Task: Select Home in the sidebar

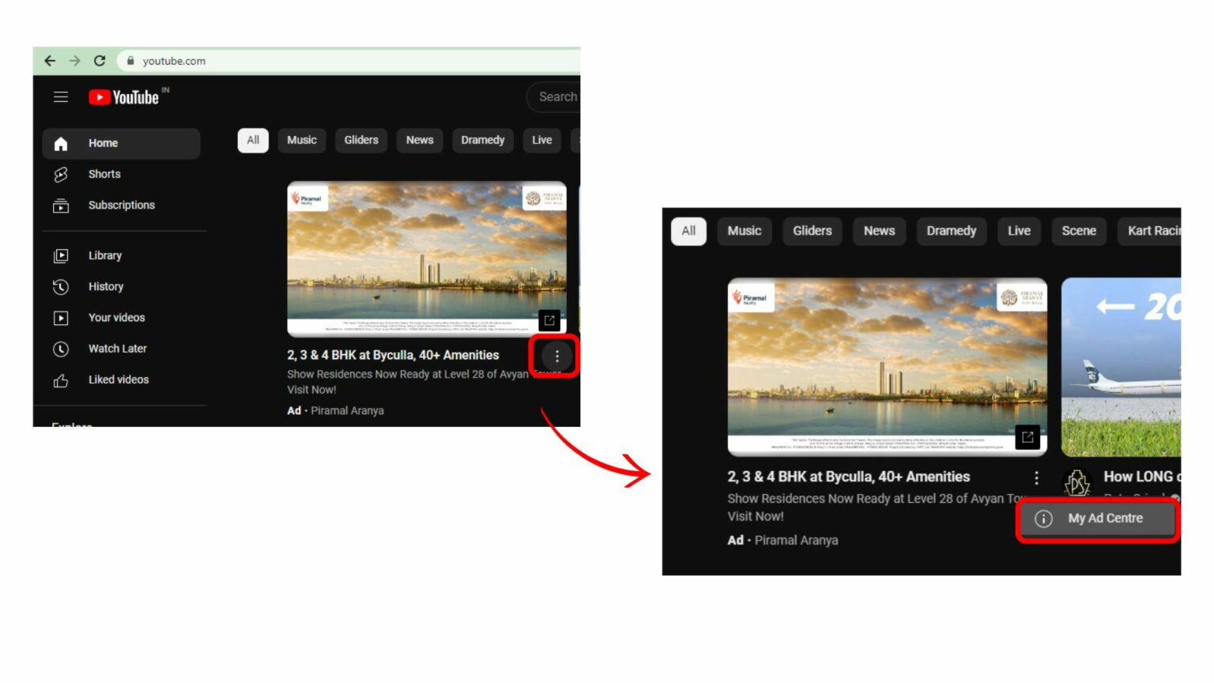Action: click(103, 143)
